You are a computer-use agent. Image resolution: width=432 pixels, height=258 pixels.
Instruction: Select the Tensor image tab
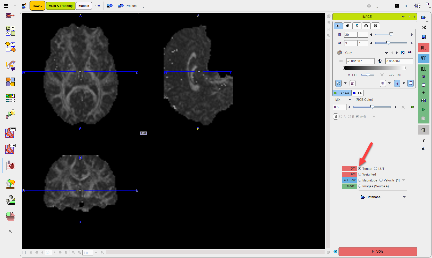point(342,93)
